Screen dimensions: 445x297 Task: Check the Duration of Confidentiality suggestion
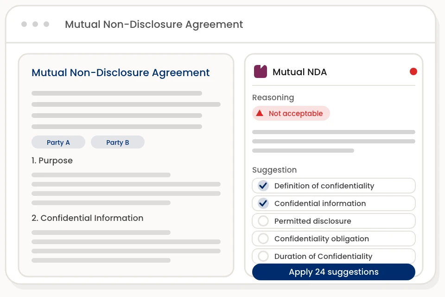click(263, 256)
